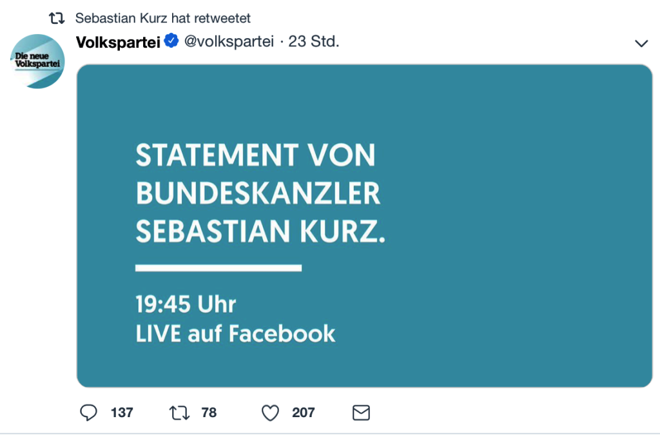Open the tweet via the 23 Std. timestamp

pyautogui.click(x=314, y=42)
